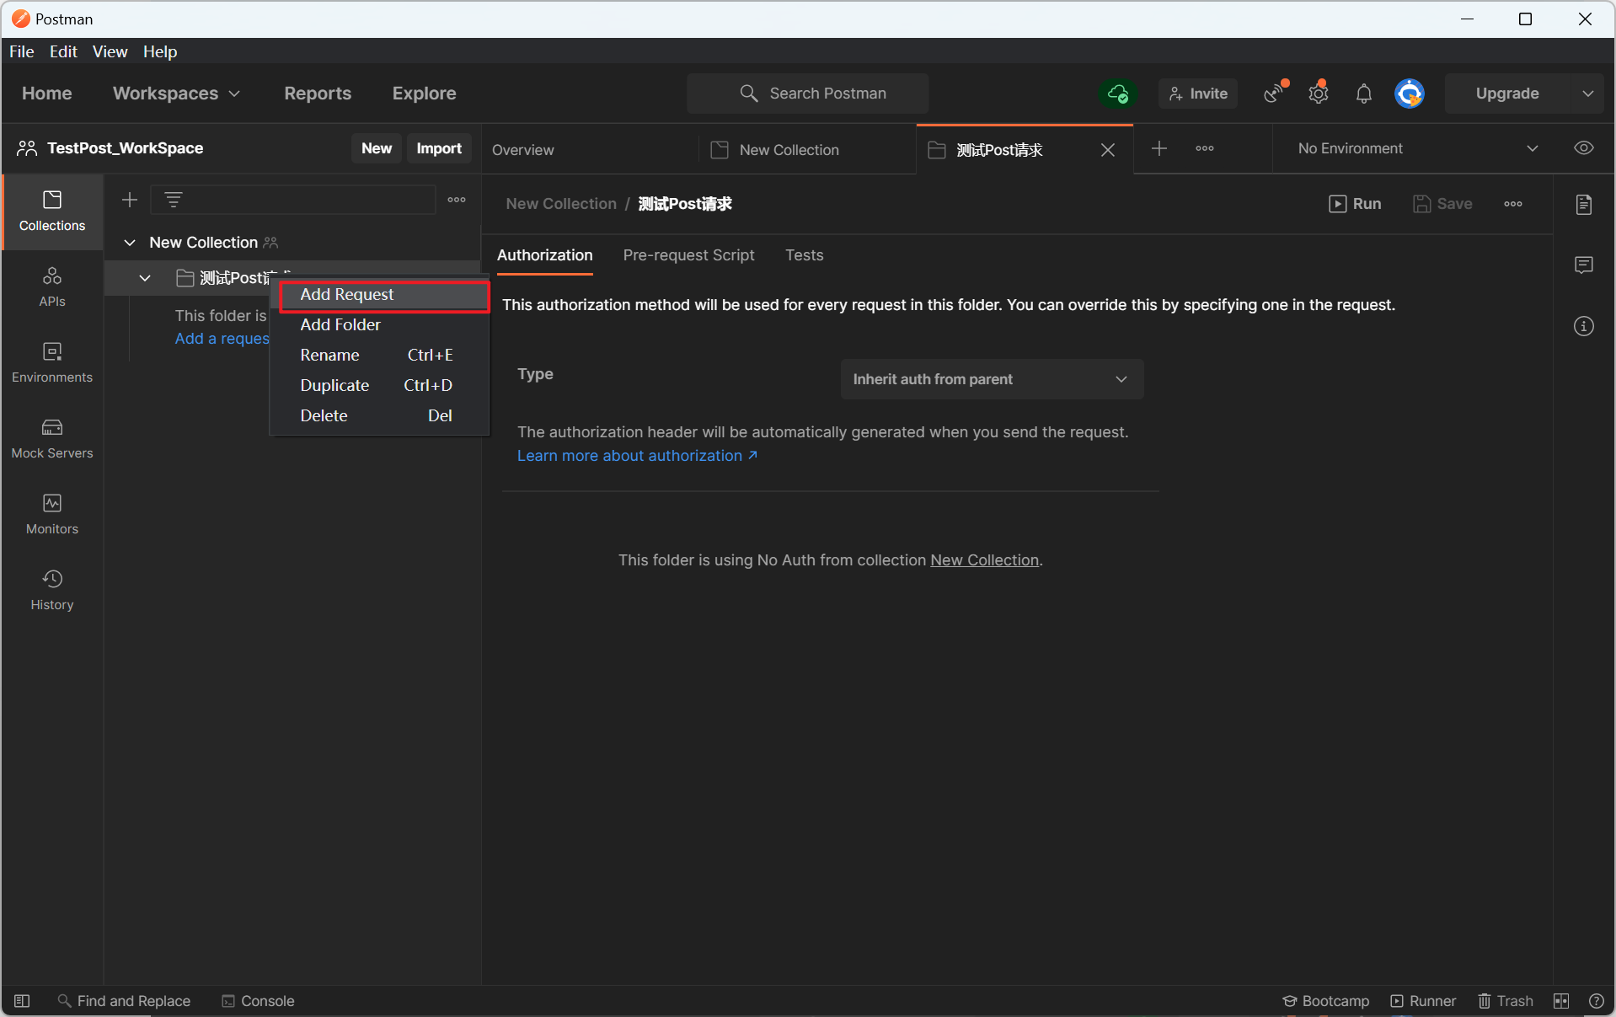
Task: Click the Import button
Action: [439, 148]
